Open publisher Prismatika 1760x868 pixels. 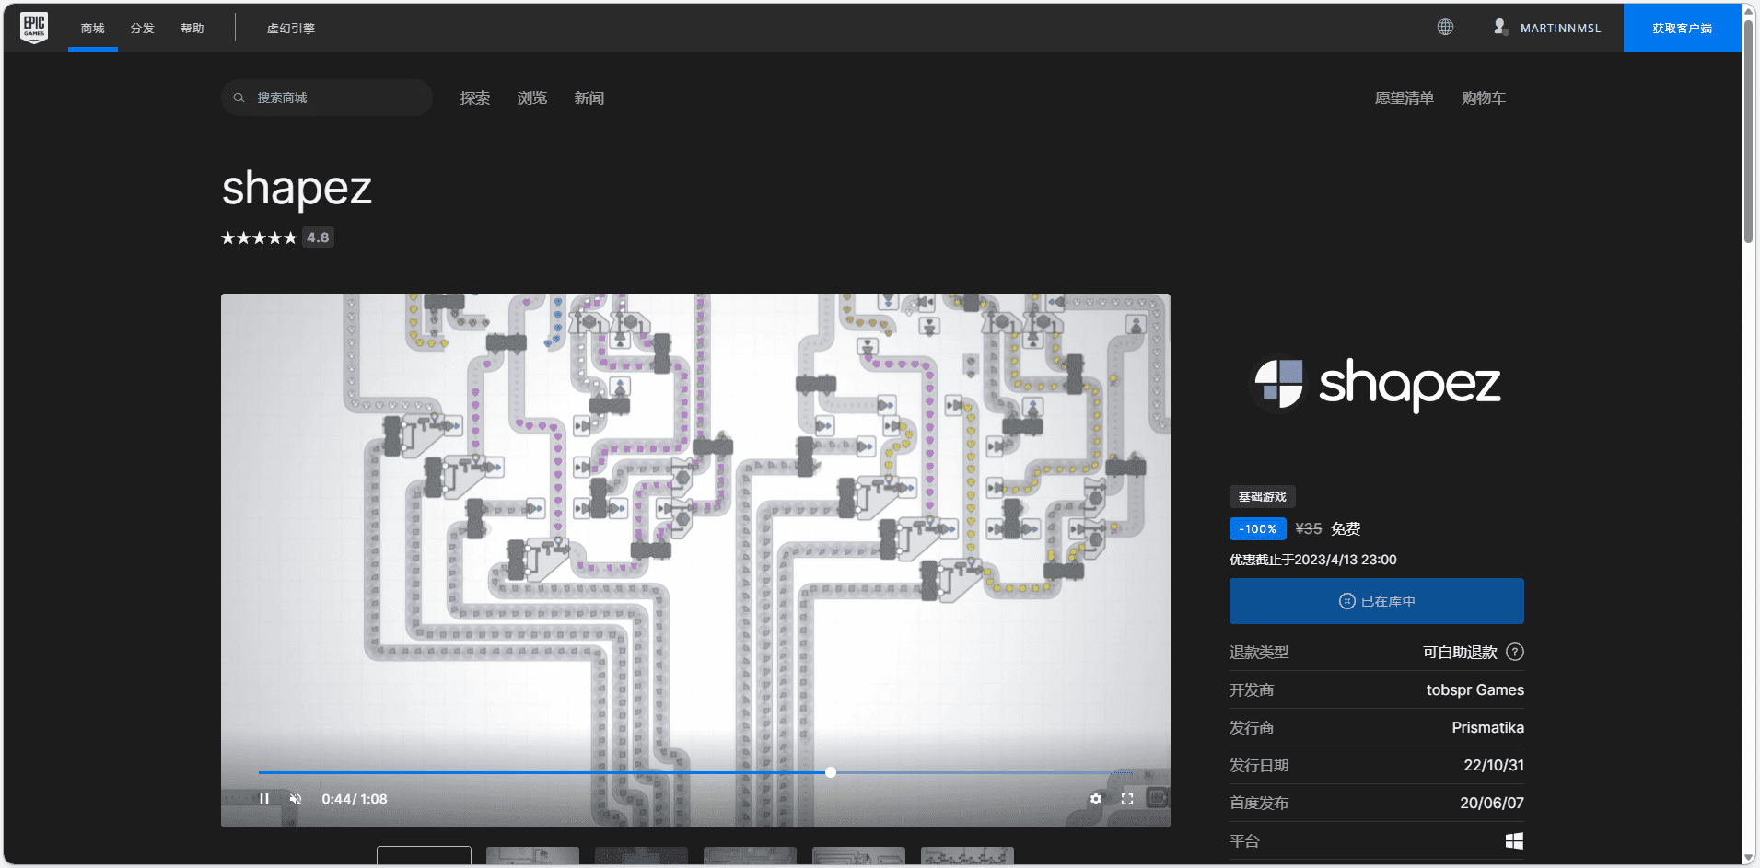click(1487, 727)
